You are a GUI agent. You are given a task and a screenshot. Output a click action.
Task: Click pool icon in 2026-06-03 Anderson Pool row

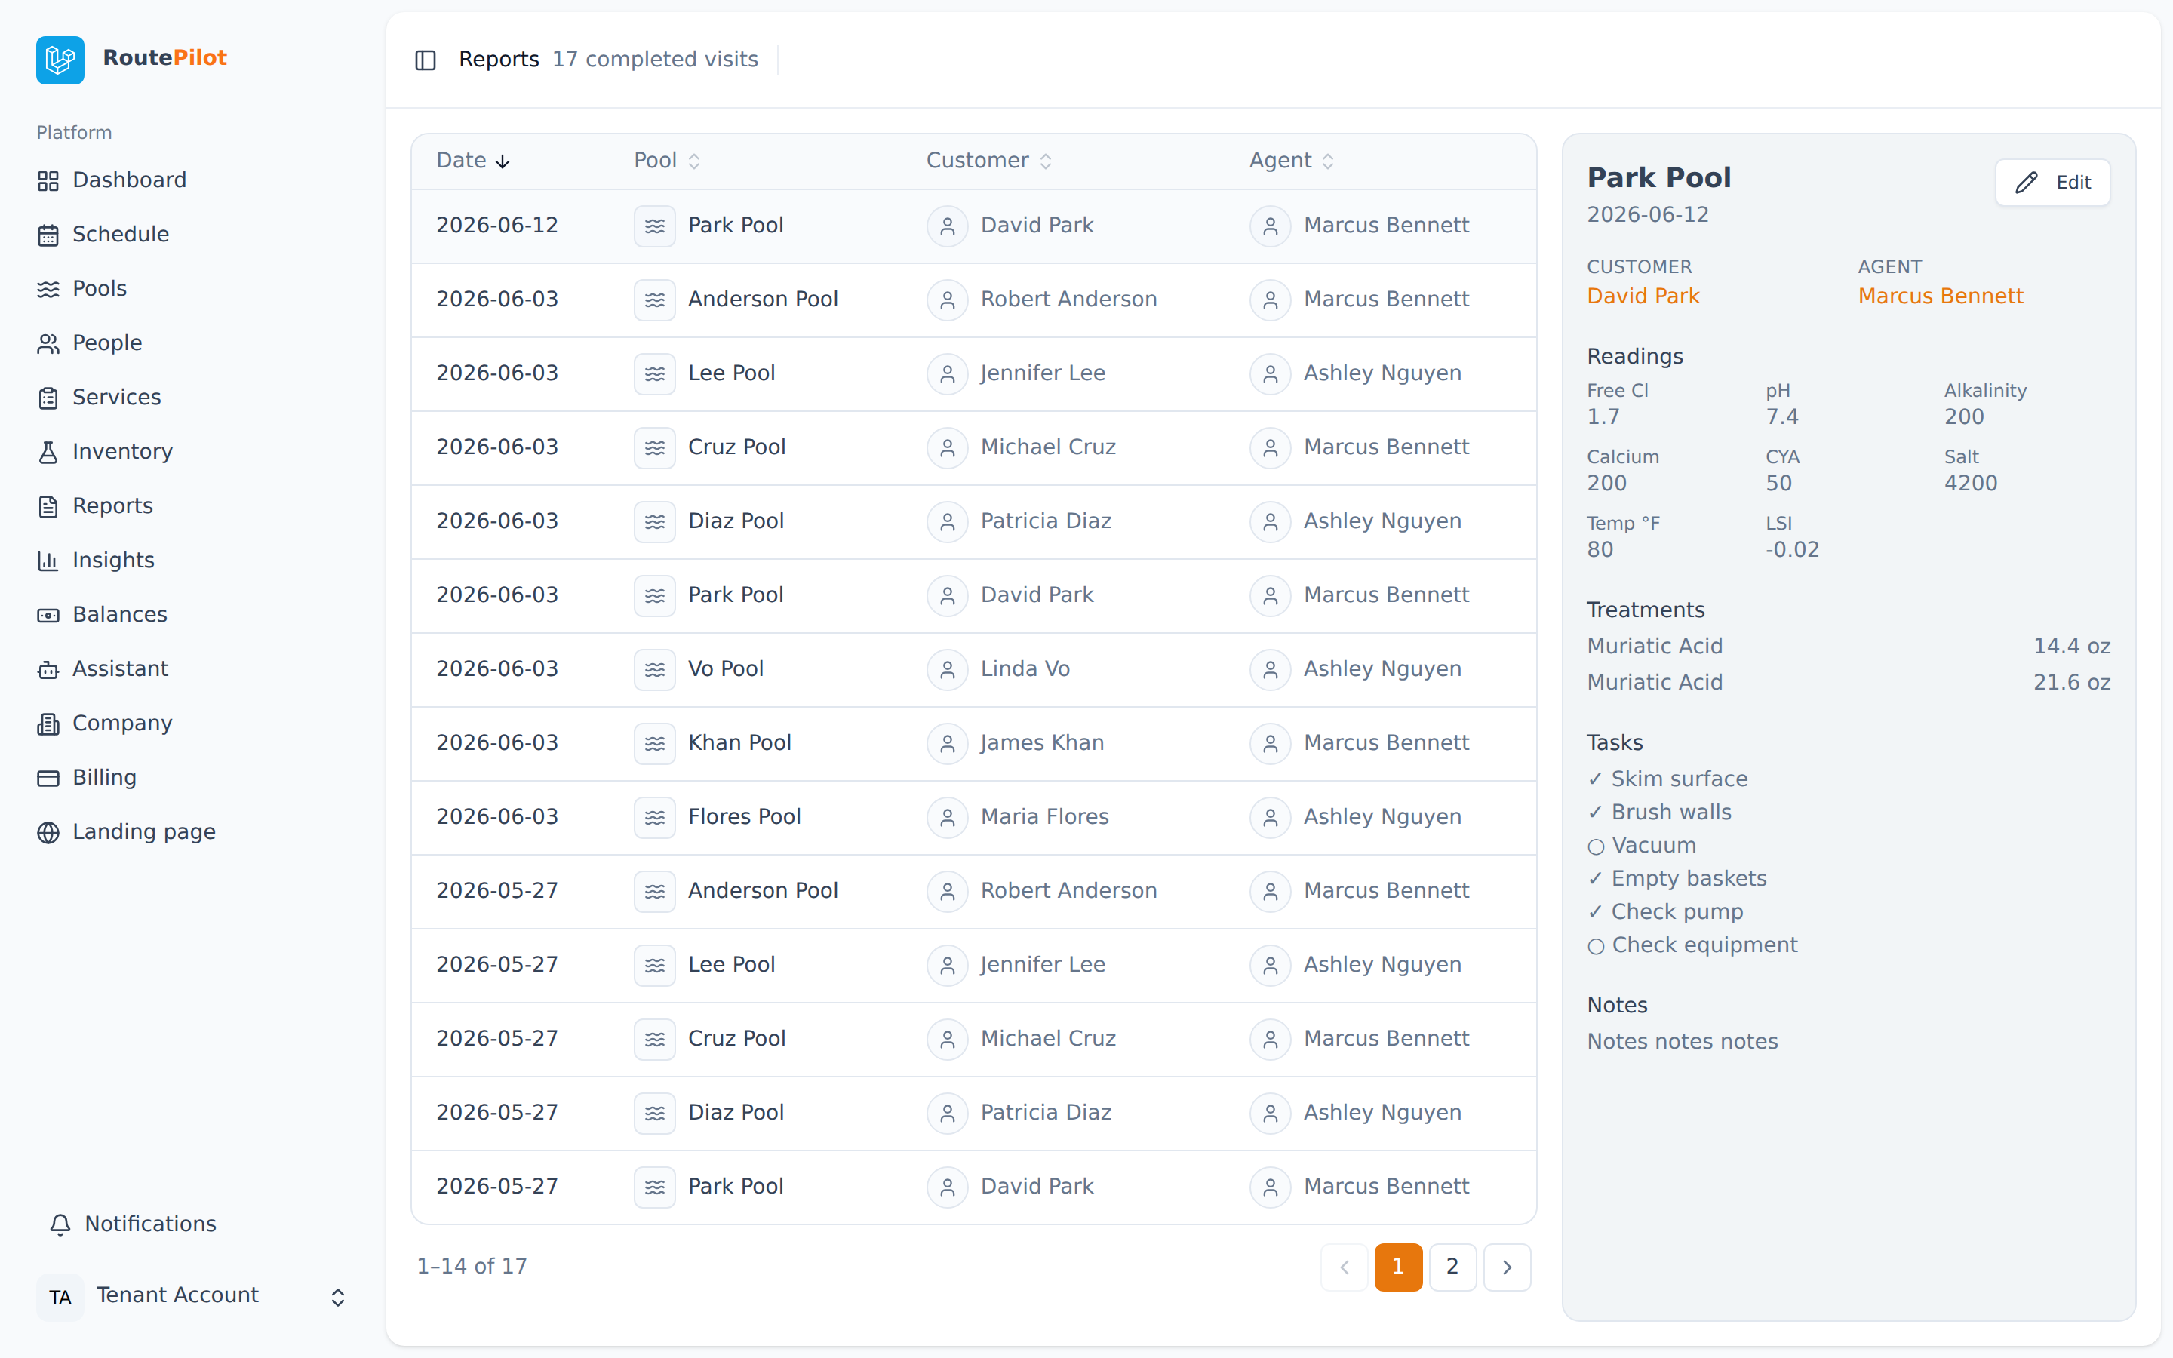click(x=655, y=300)
